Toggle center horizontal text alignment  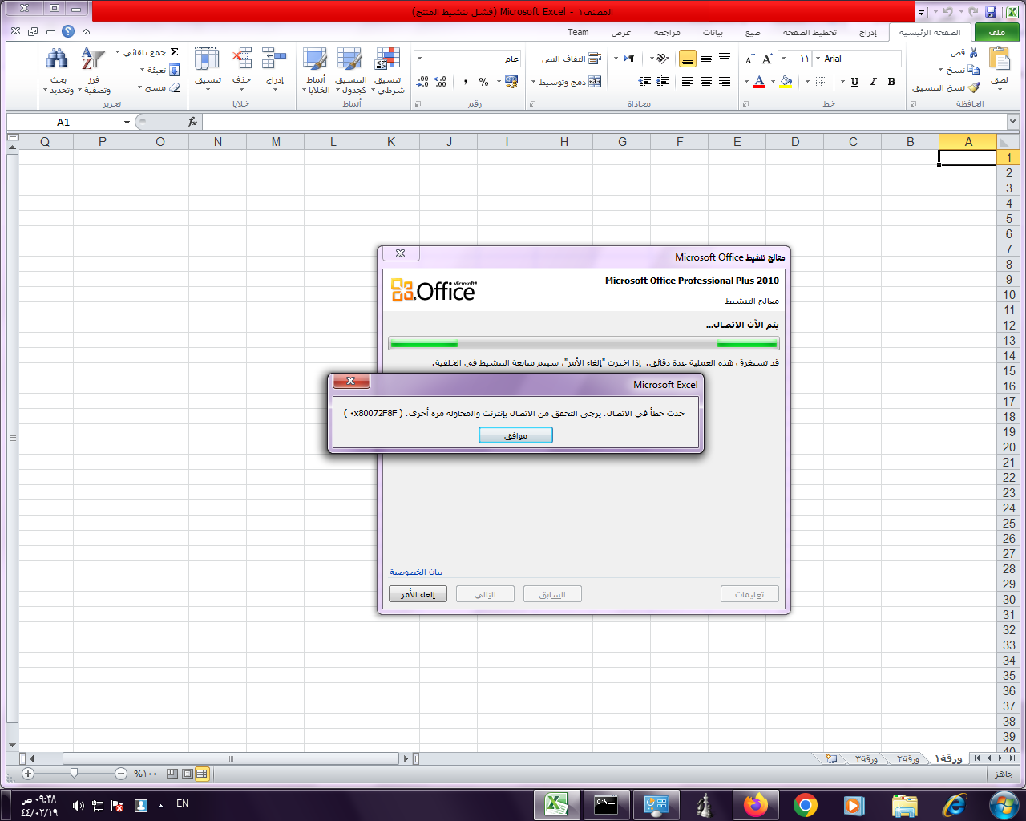(706, 82)
